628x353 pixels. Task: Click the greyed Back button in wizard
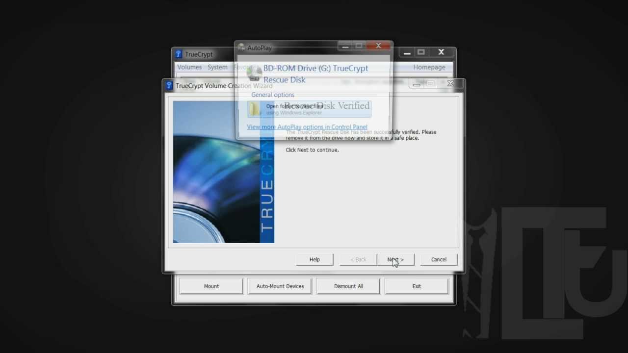358,259
